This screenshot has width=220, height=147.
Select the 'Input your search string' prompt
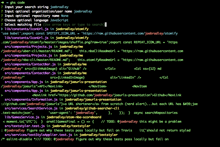[27, 7]
